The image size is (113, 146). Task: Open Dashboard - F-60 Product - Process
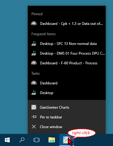click(x=67, y=63)
